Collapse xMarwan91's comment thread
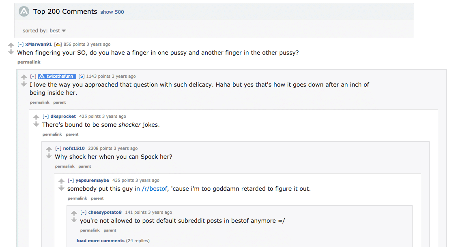The height and width of the screenshot is (247, 456). tap(20, 45)
